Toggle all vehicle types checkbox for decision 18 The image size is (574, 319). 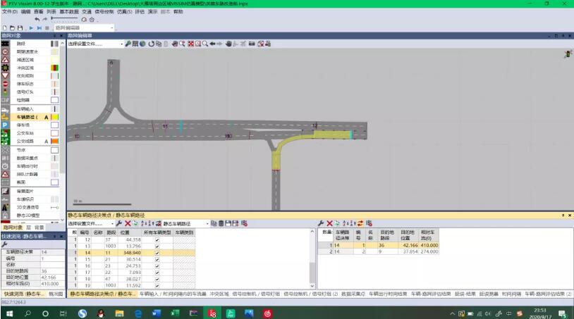point(157,279)
